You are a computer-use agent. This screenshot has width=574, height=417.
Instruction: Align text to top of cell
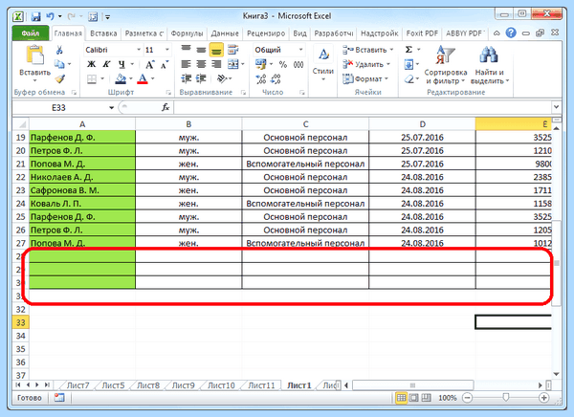tap(186, 50)
